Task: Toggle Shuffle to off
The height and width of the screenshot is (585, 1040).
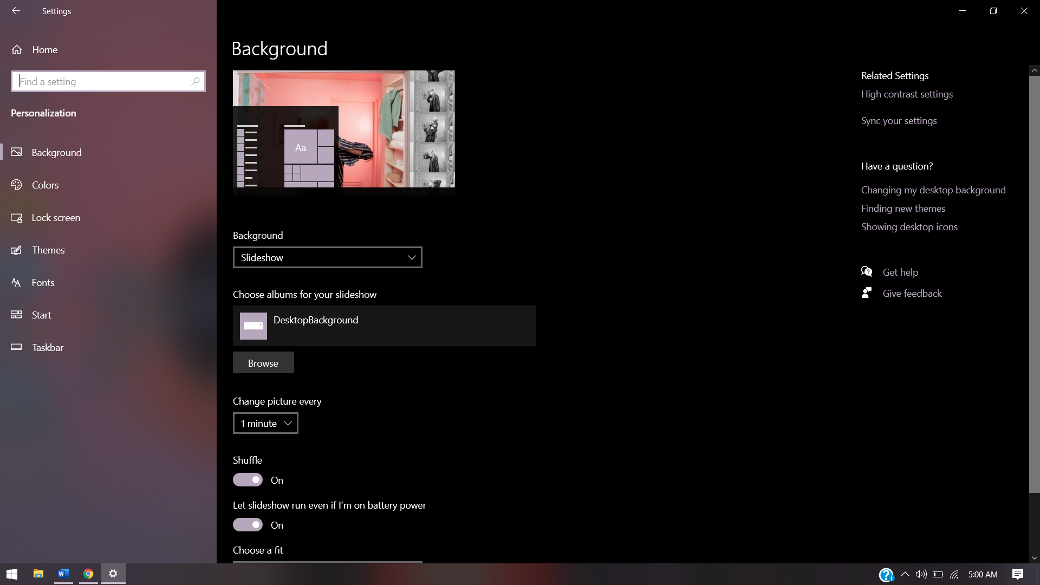Action: click(x=247, y=479)
